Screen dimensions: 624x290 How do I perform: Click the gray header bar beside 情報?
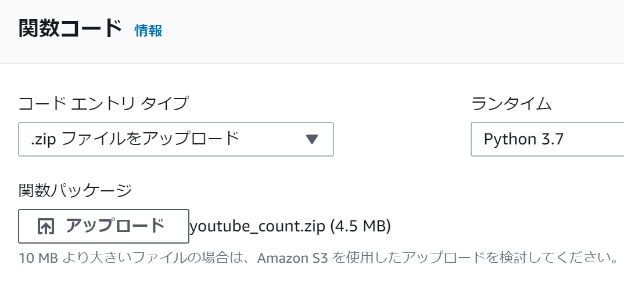click(x=393, y=31)
